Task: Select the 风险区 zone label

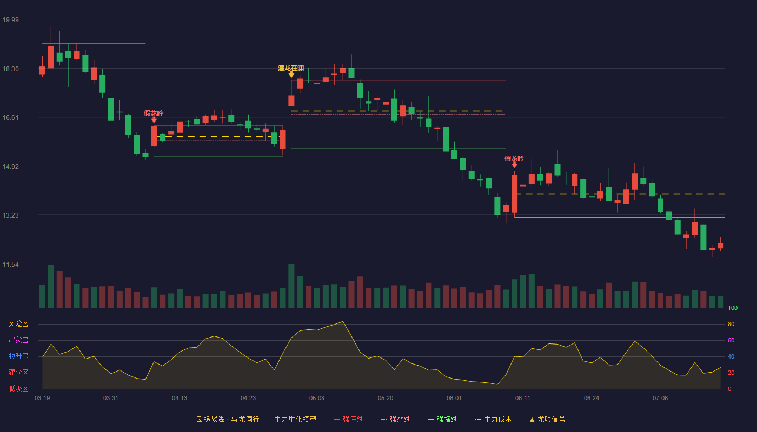Action: [x=18, y=324]
